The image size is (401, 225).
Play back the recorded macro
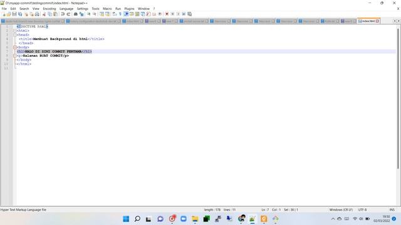(178, 14)
